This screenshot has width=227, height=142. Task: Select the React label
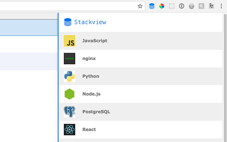pyautogui.click(x=89, y=129)
